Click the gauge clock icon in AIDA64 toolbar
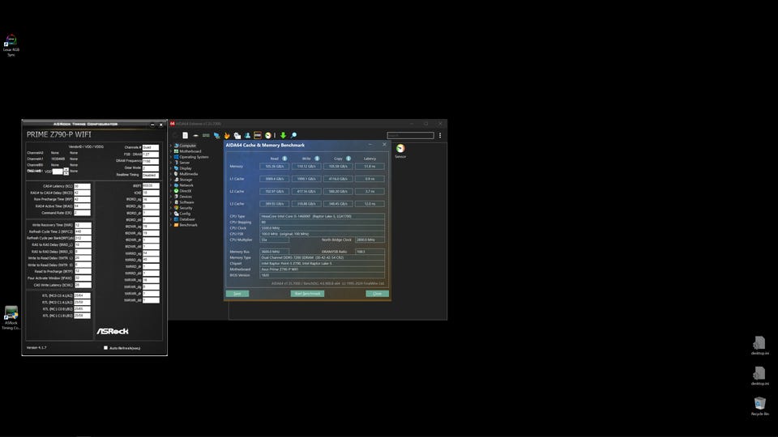 pos(268,135)
